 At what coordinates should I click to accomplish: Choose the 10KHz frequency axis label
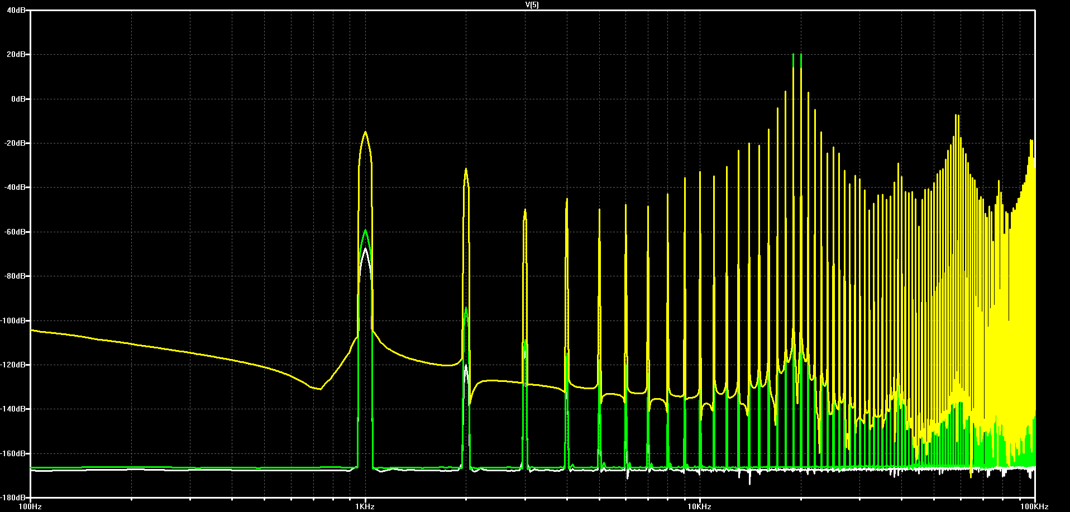tap(700, 507)
